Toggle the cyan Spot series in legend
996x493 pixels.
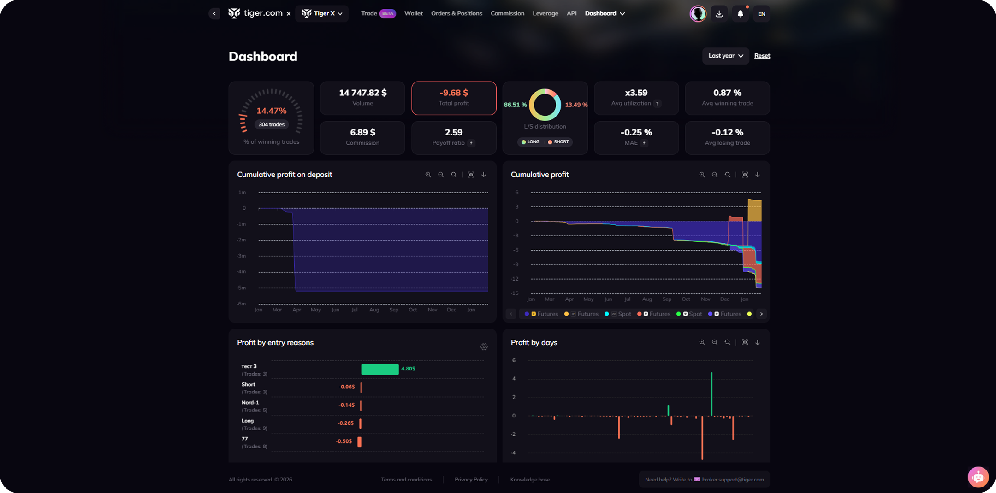tap(618, 314)
